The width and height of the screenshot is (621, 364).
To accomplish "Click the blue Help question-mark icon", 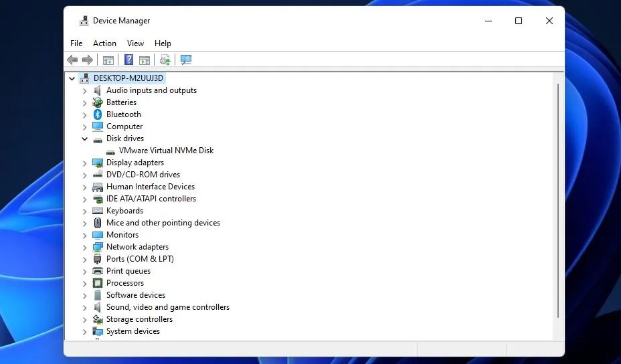I will coord(128,60).
